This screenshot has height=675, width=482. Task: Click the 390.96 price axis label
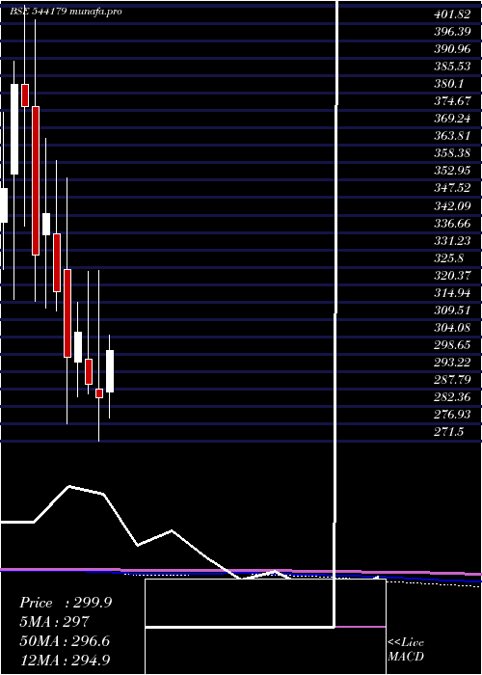(451, 48)
